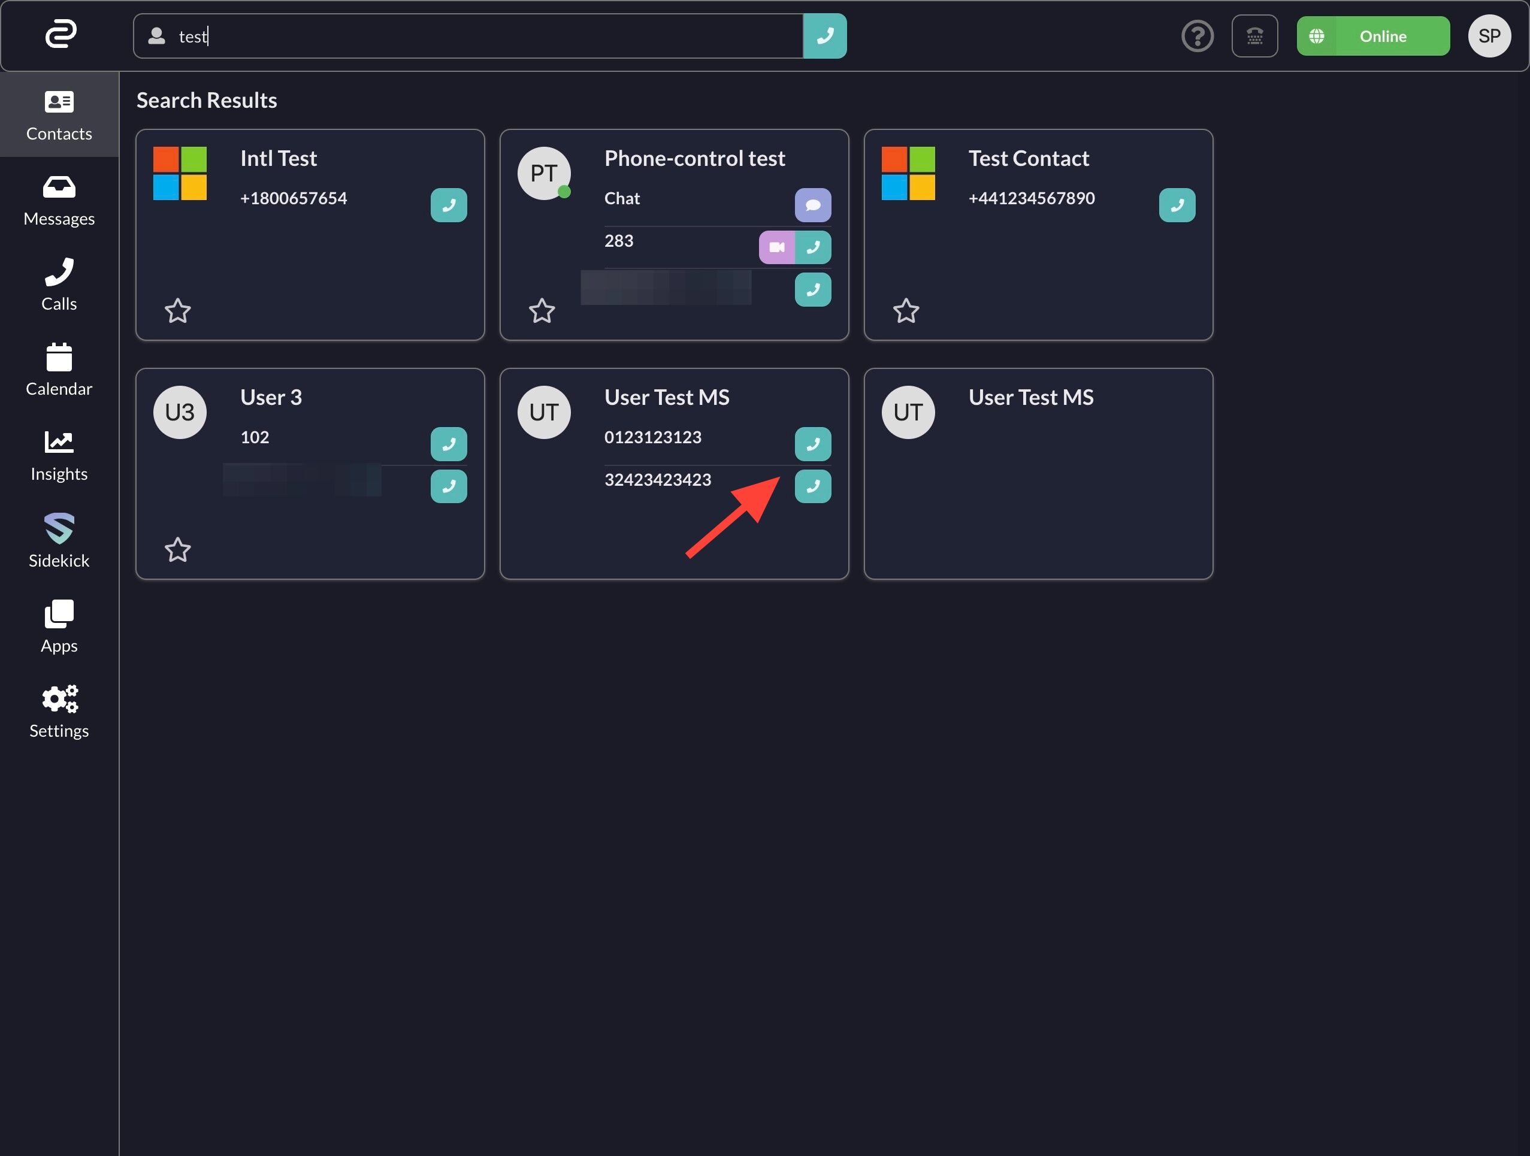Open Sidekick from the sidebar
1530x1156 pixels.
point(59,541)
